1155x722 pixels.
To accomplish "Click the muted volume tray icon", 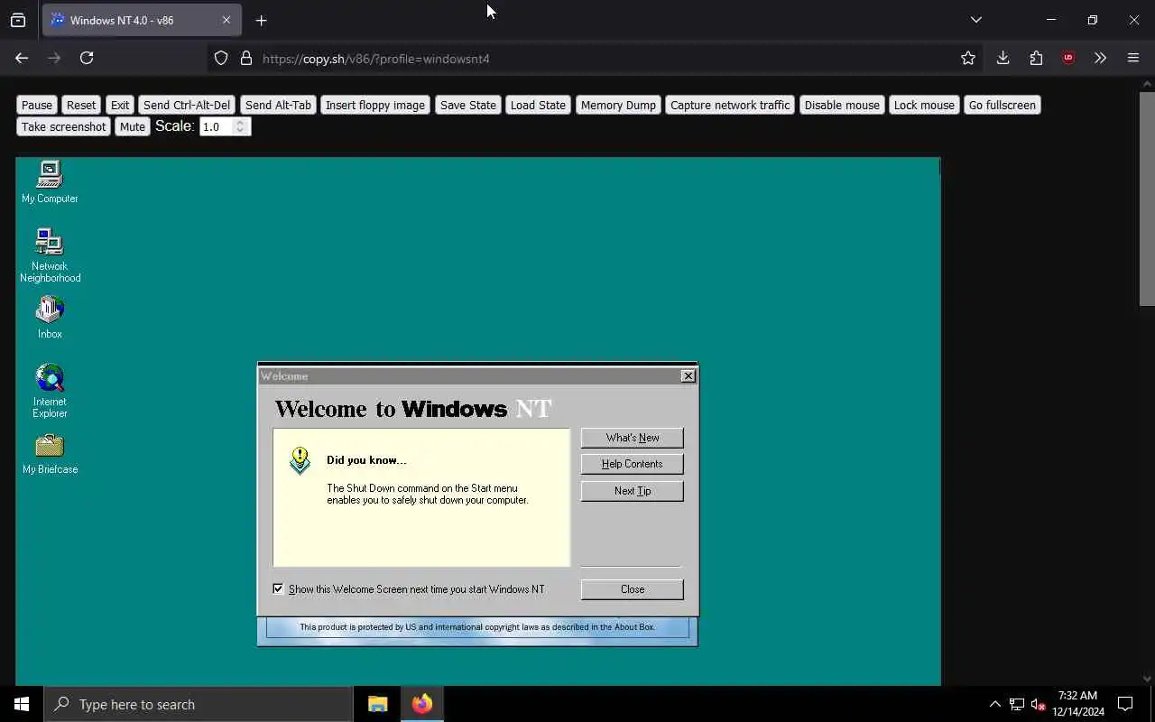I will (x=1038, y=704).
